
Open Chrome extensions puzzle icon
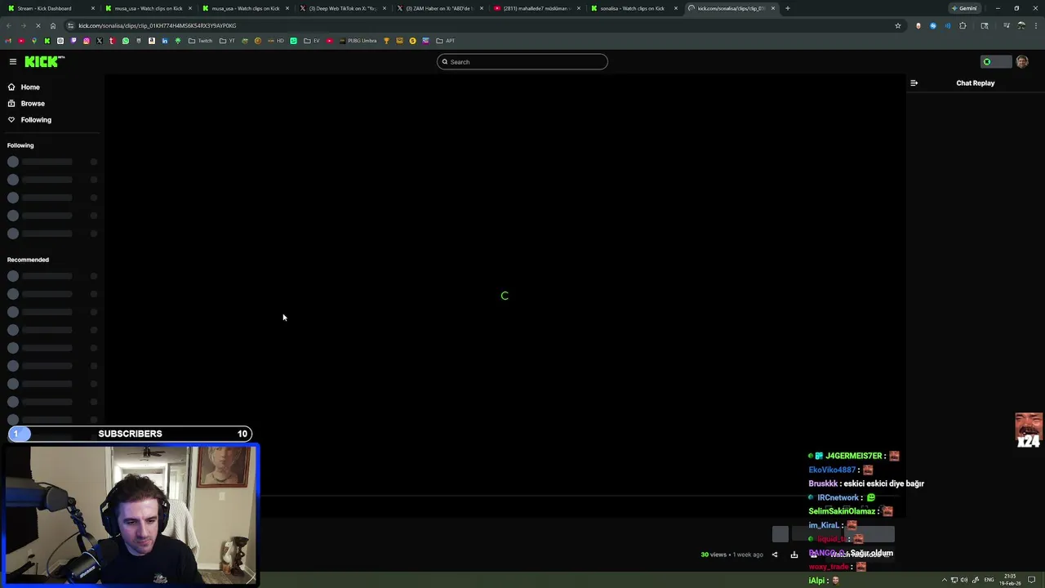963,25
